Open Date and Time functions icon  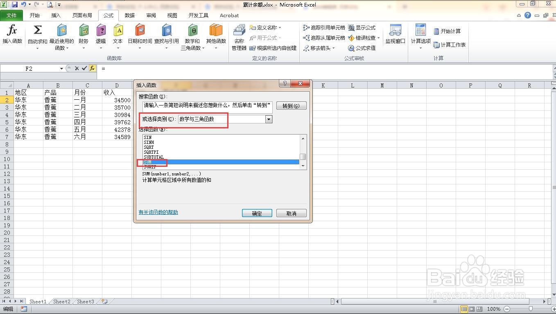click(140, 30)
